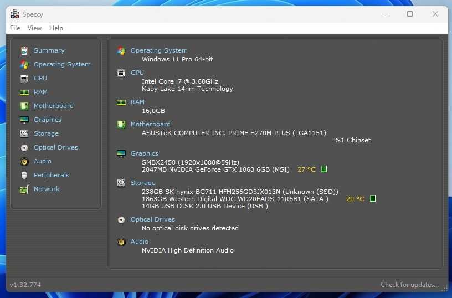Open the Optical Drives heading link in main panel
452x298 pixels.
pyautogui.click(x=153, y=219)
